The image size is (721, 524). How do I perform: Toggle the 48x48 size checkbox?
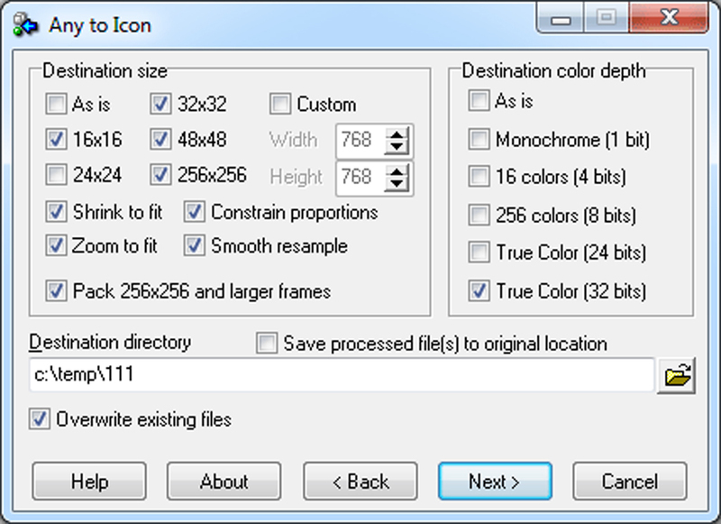click(160, 140)
